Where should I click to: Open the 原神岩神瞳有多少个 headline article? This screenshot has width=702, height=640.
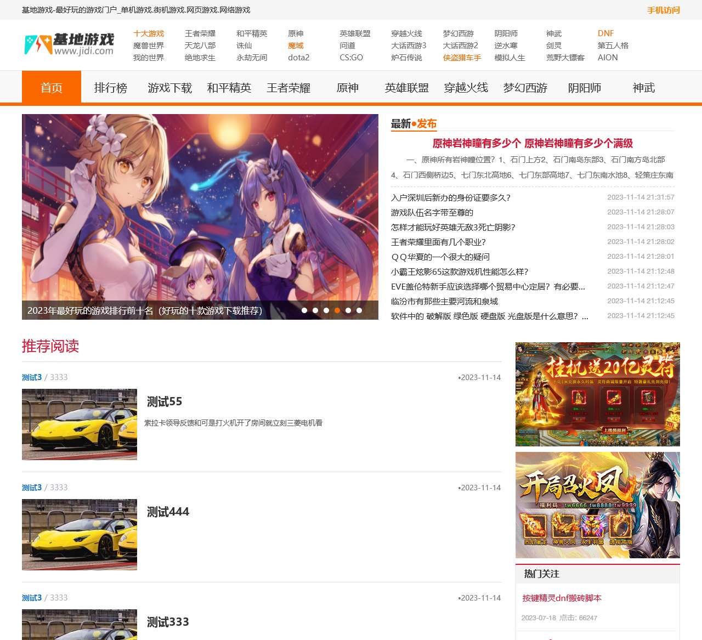pyautogui.click(x=533, y=143)
